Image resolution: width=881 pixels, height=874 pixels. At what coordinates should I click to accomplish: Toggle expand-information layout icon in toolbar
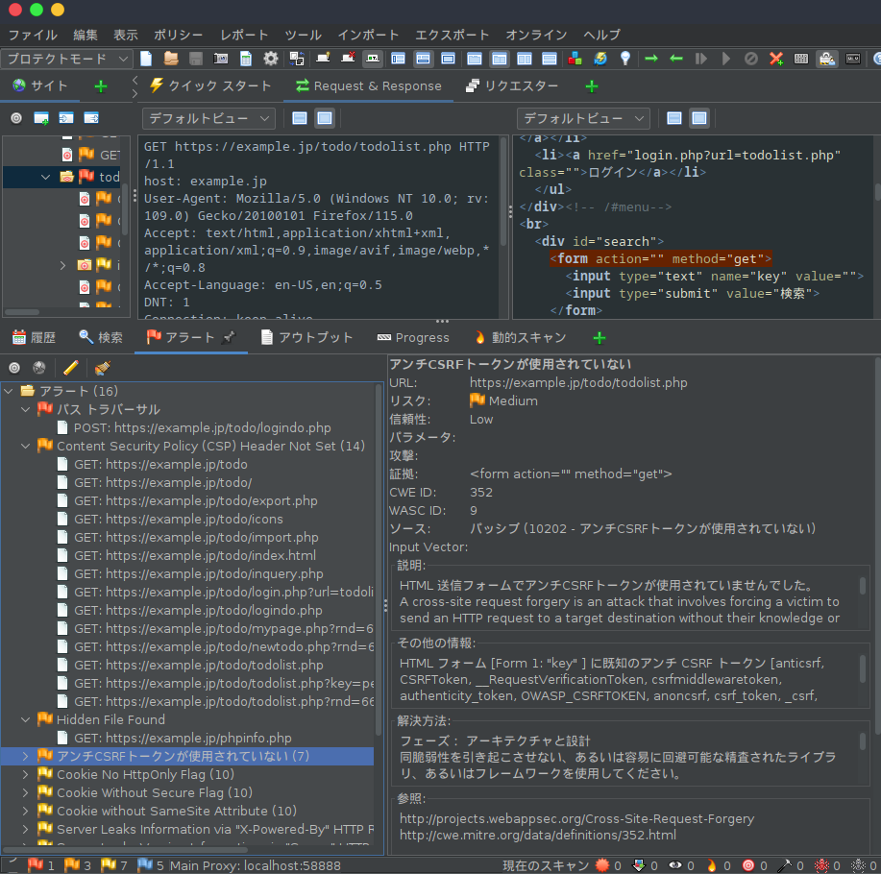point(423,59)
